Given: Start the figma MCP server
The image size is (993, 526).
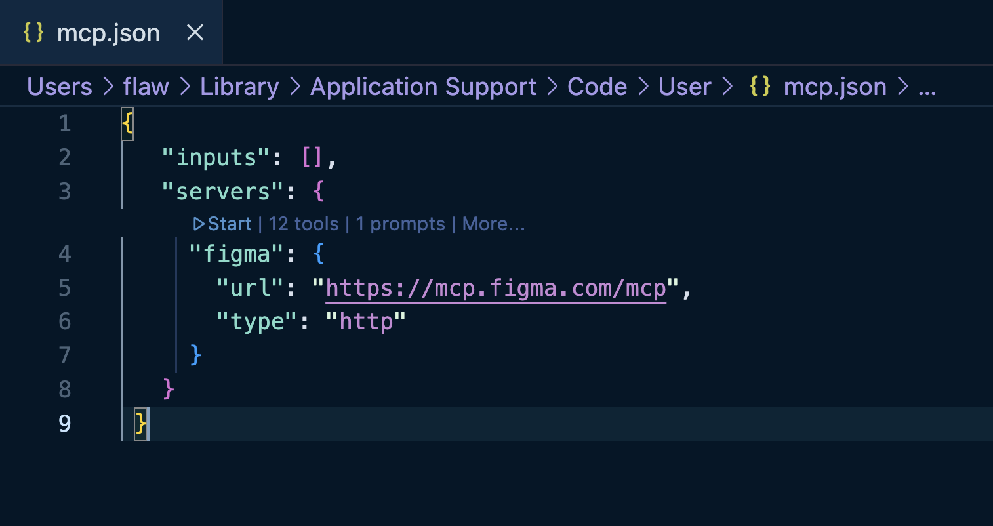Looking at the screenshot, I should pos(230,224).
